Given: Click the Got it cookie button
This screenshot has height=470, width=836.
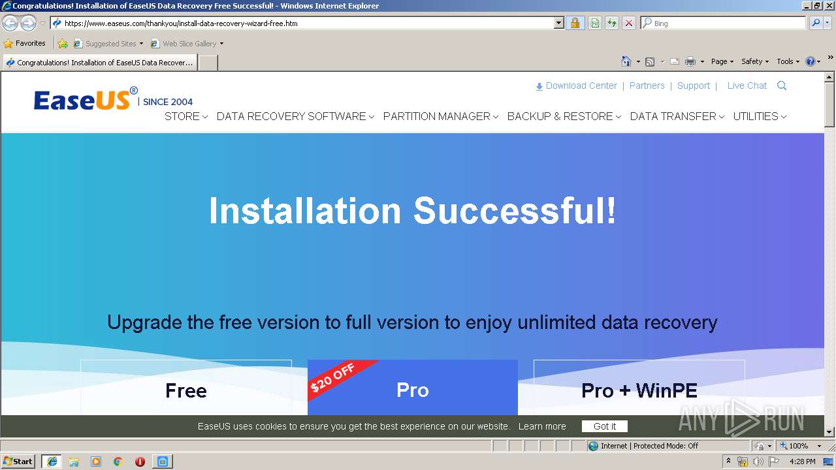Looking at the screenshot, I should (x=605, y=426).
